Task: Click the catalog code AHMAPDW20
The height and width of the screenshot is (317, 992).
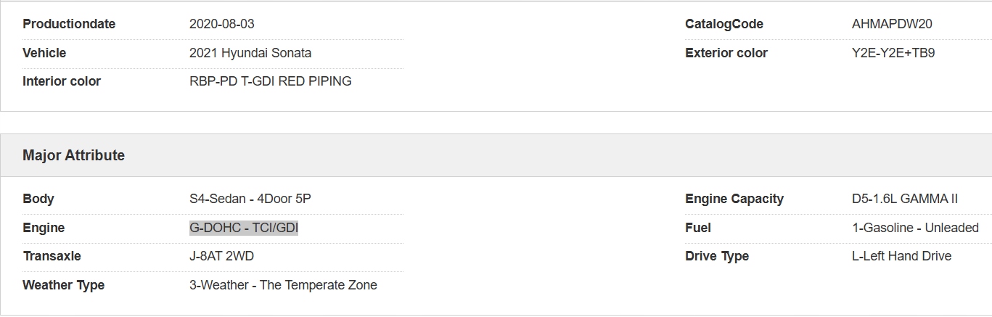Action: (x=891, y=24)
